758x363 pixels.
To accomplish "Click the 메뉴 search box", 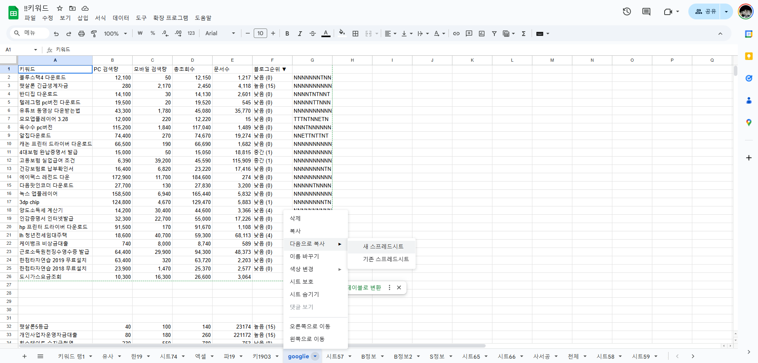I will 30,33.
